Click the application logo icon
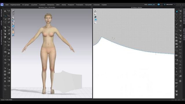Screen dimensions: 185x104 (2, 5)
